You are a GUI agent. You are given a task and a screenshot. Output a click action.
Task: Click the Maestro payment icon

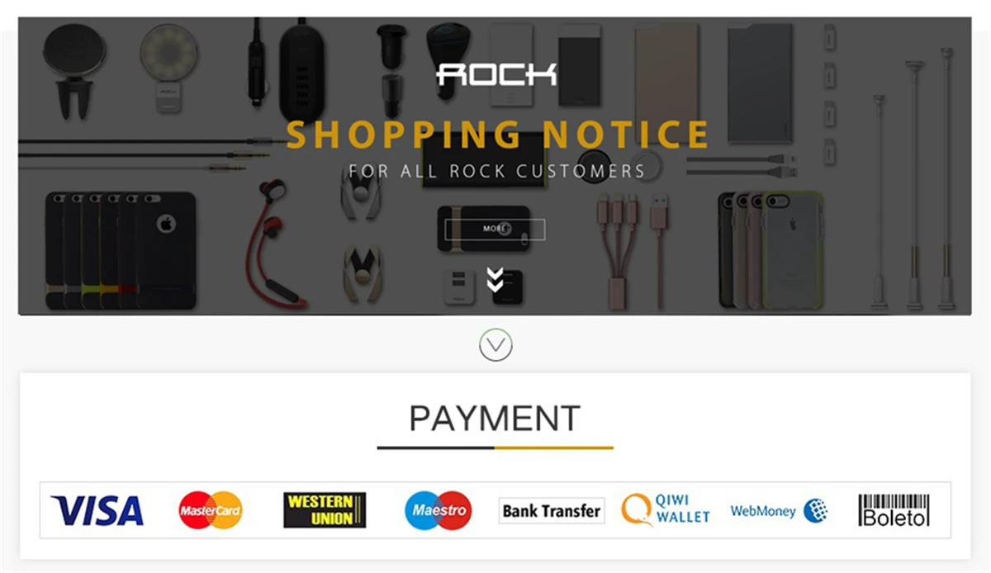point(439,510)
